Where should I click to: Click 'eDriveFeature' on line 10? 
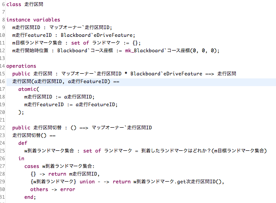tap(113, 35)
